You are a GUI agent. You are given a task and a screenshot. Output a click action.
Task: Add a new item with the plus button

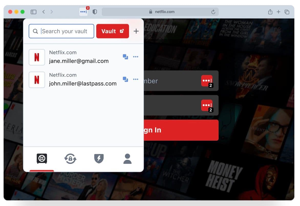[x=136, y=31]
